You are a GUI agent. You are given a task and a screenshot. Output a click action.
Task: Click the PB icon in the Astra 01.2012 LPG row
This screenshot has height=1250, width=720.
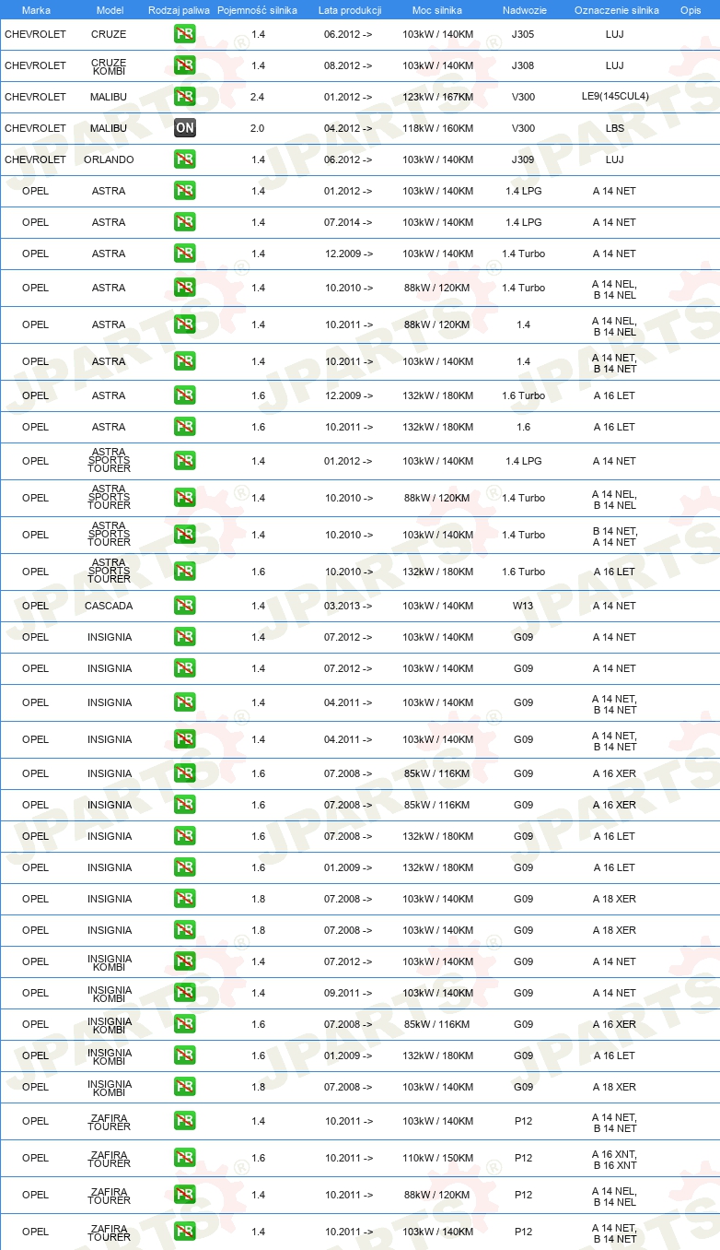pos(185,191)
